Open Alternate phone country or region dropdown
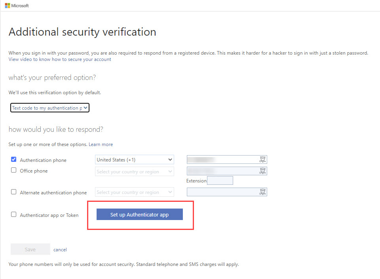The image size is (380, 279). tap(135, 192)
